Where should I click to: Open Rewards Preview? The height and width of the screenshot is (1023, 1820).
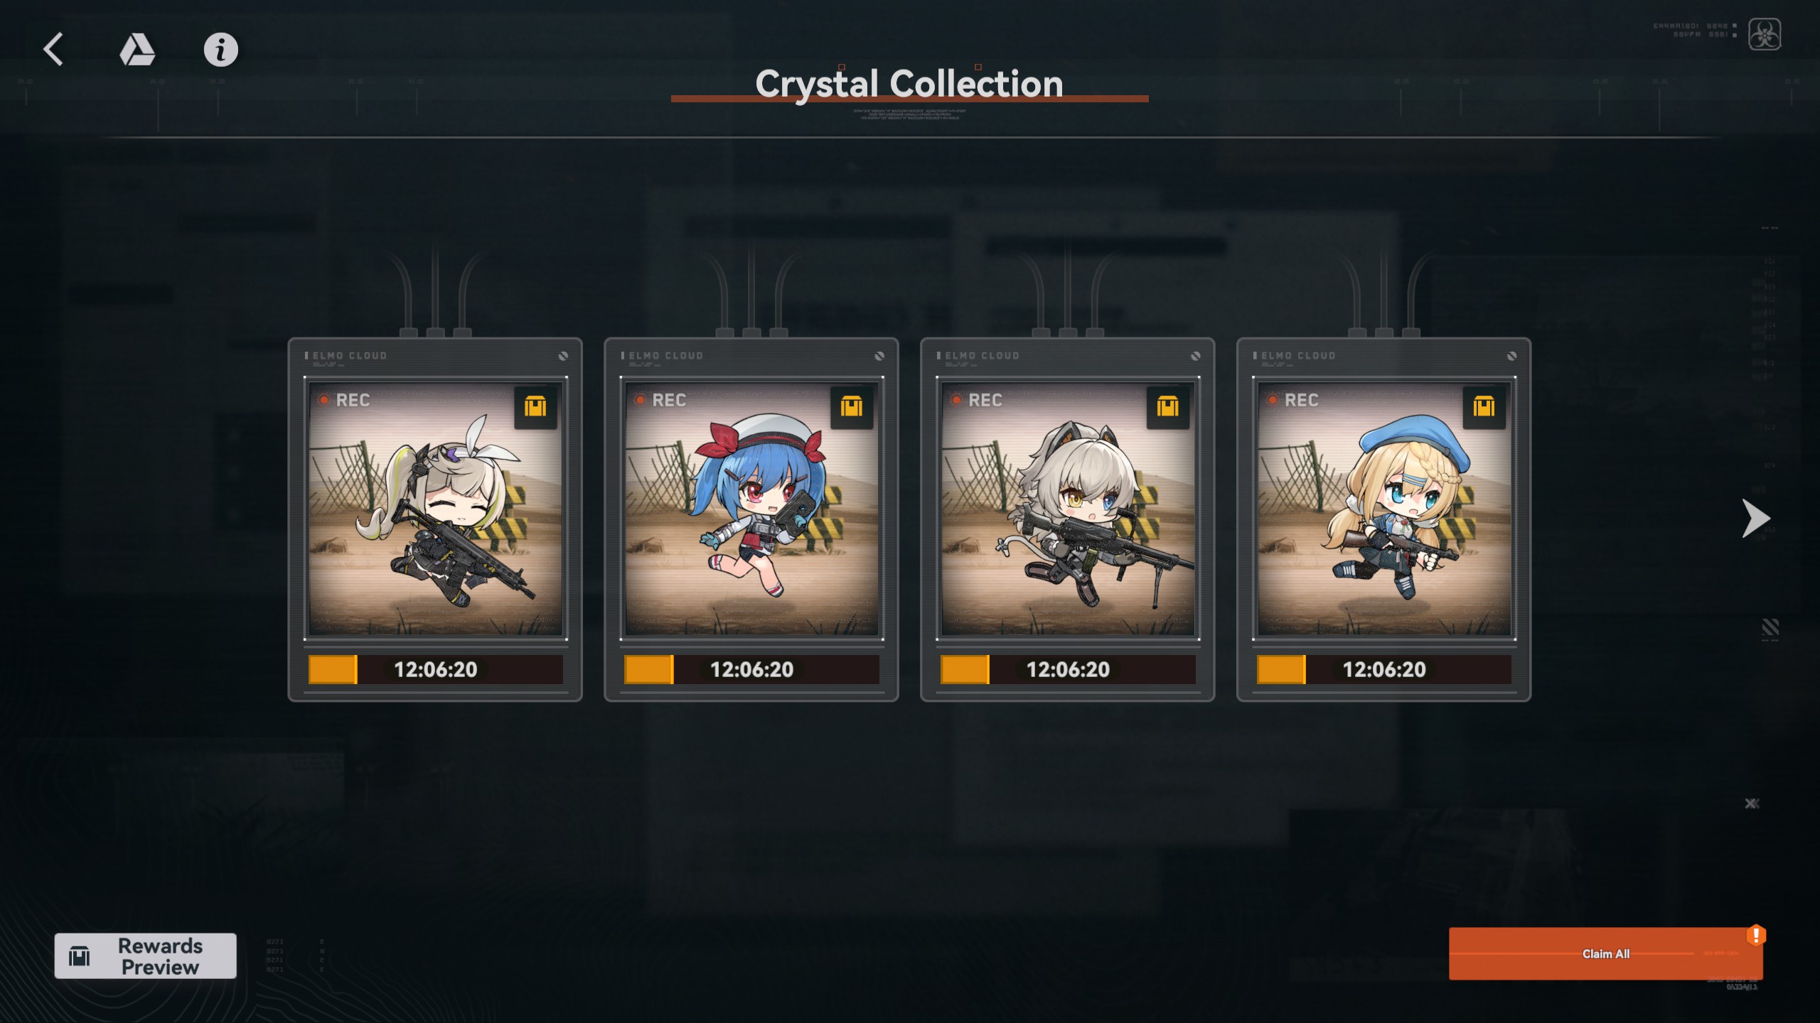[x=146, y=956]
